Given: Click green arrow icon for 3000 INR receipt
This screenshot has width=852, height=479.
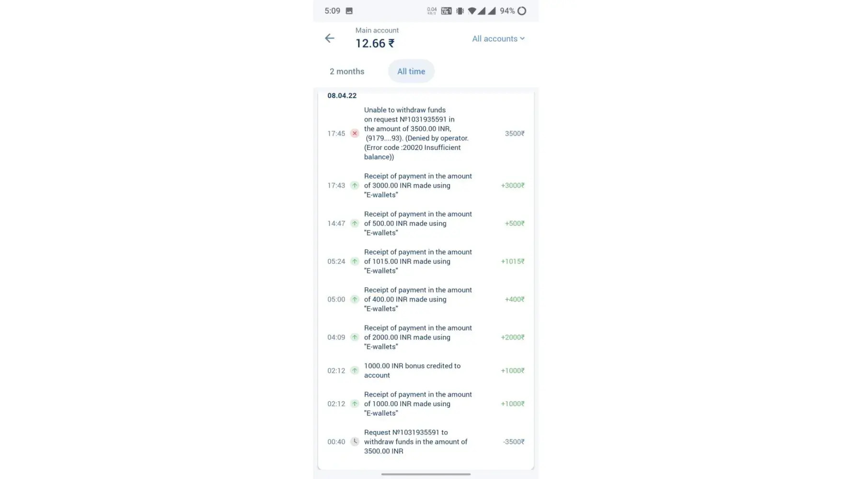Looking at the screenshot, I should pos(355,185).
